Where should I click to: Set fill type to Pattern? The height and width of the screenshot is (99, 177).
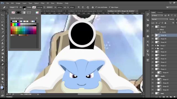pyautogui.click(x=29, y=12)
